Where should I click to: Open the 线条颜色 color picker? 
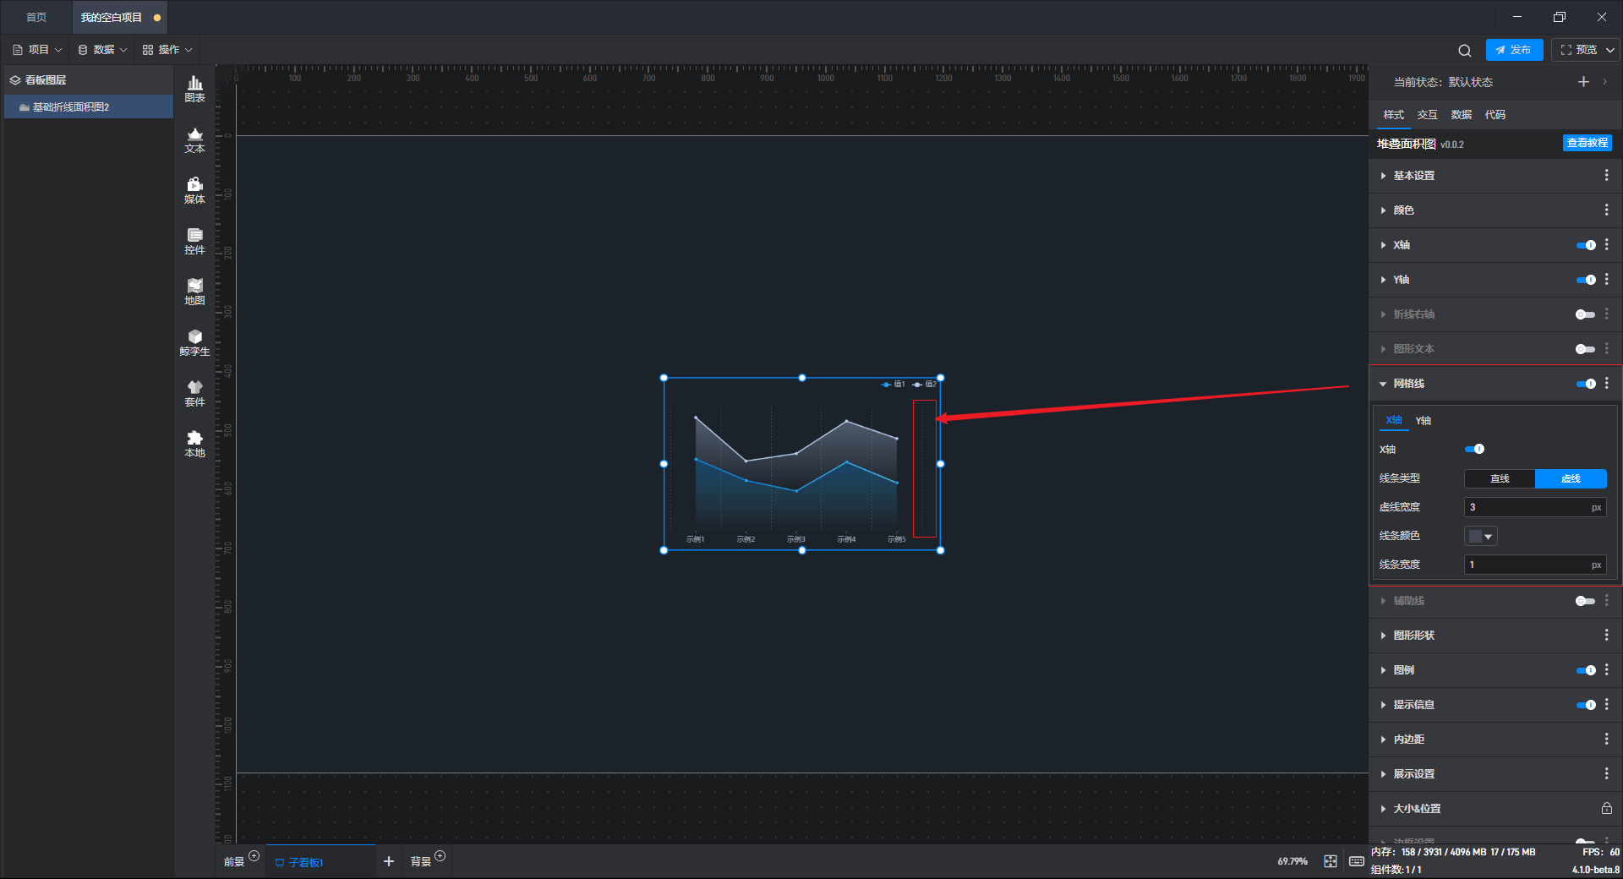(x=1480, y=536)
